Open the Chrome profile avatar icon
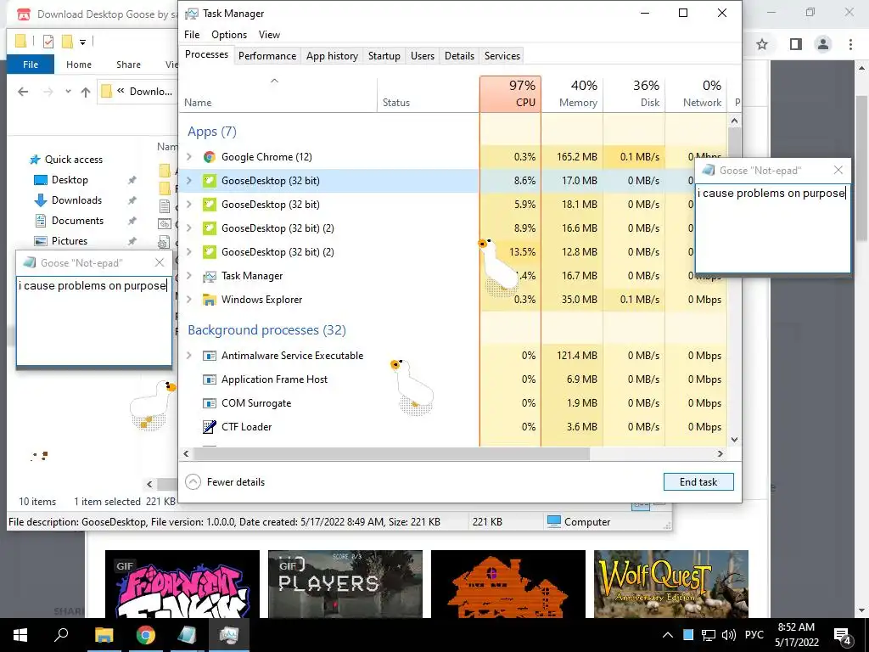This screenshot has width=869, height=652. pyautogui.click(x=823, y=44)
